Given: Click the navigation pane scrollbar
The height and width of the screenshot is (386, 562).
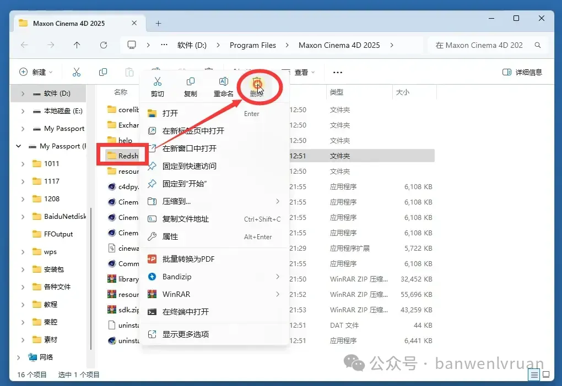Looking at the screenshot, I should [91, 279].
